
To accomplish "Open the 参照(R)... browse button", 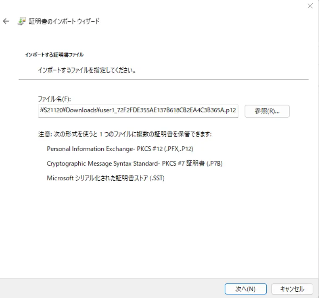I will click(x=267, y=111).
